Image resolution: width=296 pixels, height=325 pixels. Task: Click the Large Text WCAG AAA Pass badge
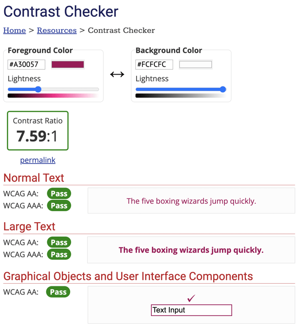pyautogui.click(x=59, y=255)
